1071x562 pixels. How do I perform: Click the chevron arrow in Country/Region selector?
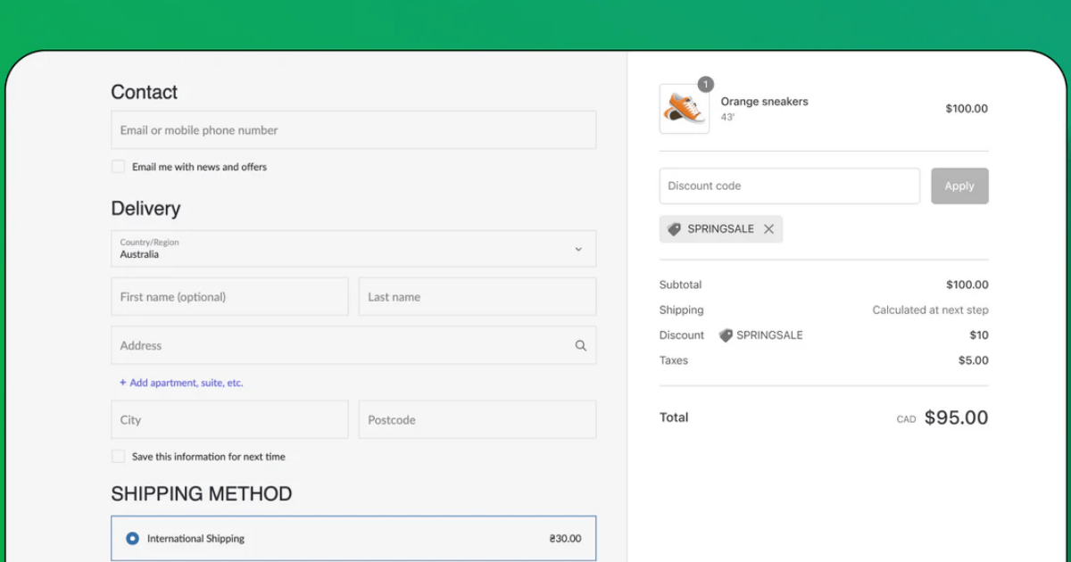(x=578, y=250)
